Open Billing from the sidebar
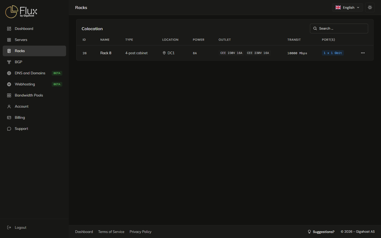The image size is (381, 238). click(34, 118)
